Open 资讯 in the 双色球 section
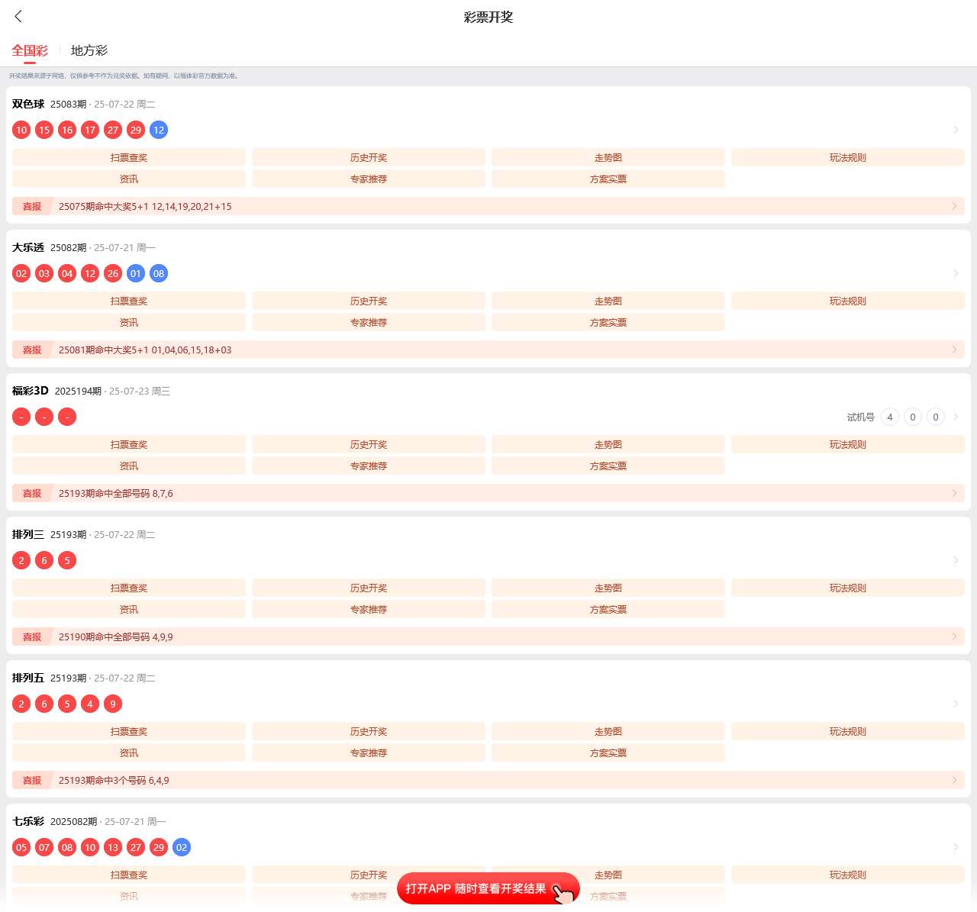The height and width of the screenshot is (912, 977). (x=129, y=179)
